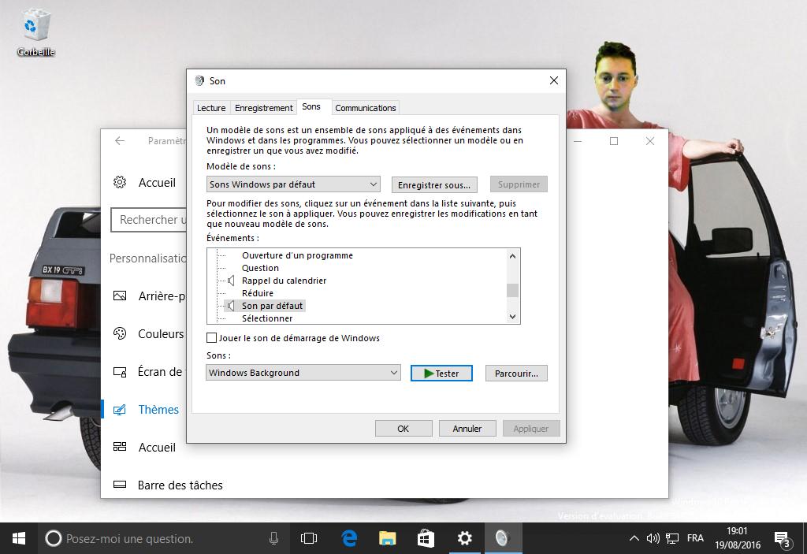
Task: Open Microsoft Edge from the taskbar
Action: pos(349,538)
